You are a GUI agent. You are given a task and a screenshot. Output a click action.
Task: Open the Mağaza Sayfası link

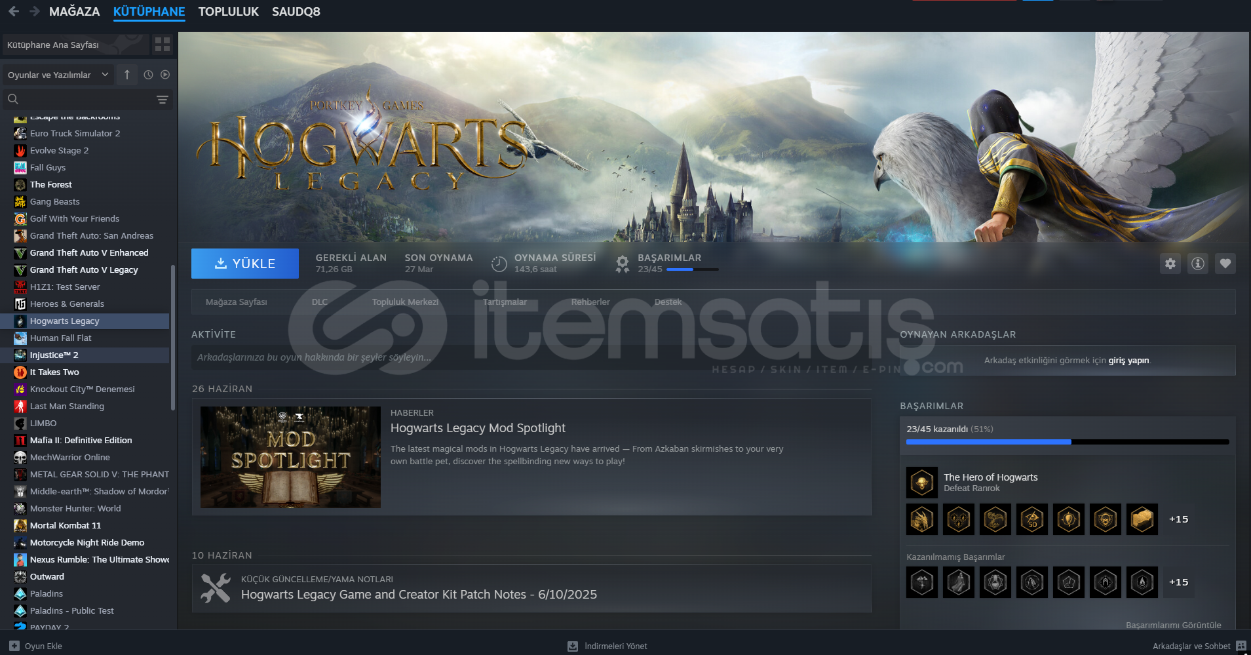coord(236,302)
